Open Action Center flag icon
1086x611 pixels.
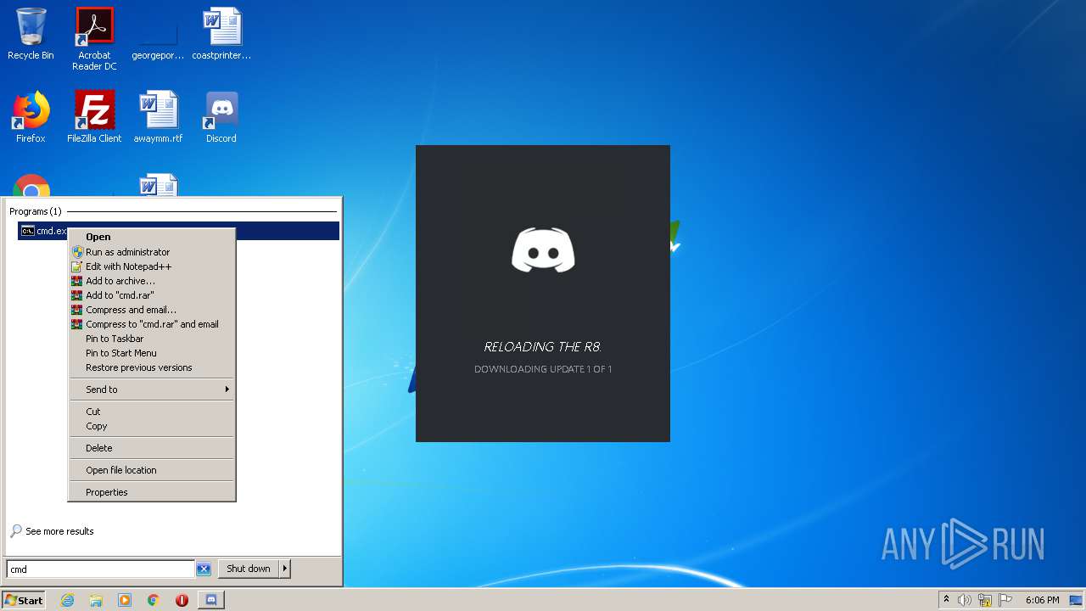click(x=1005, y=600)
